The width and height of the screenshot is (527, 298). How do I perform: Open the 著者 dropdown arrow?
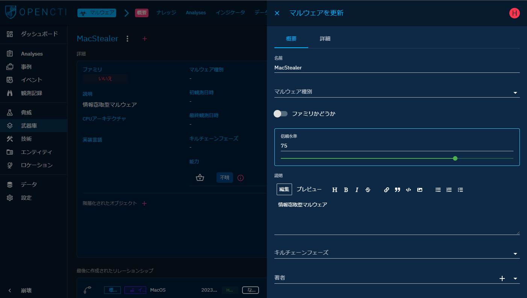pyautogui.click(x=515, y=278)
